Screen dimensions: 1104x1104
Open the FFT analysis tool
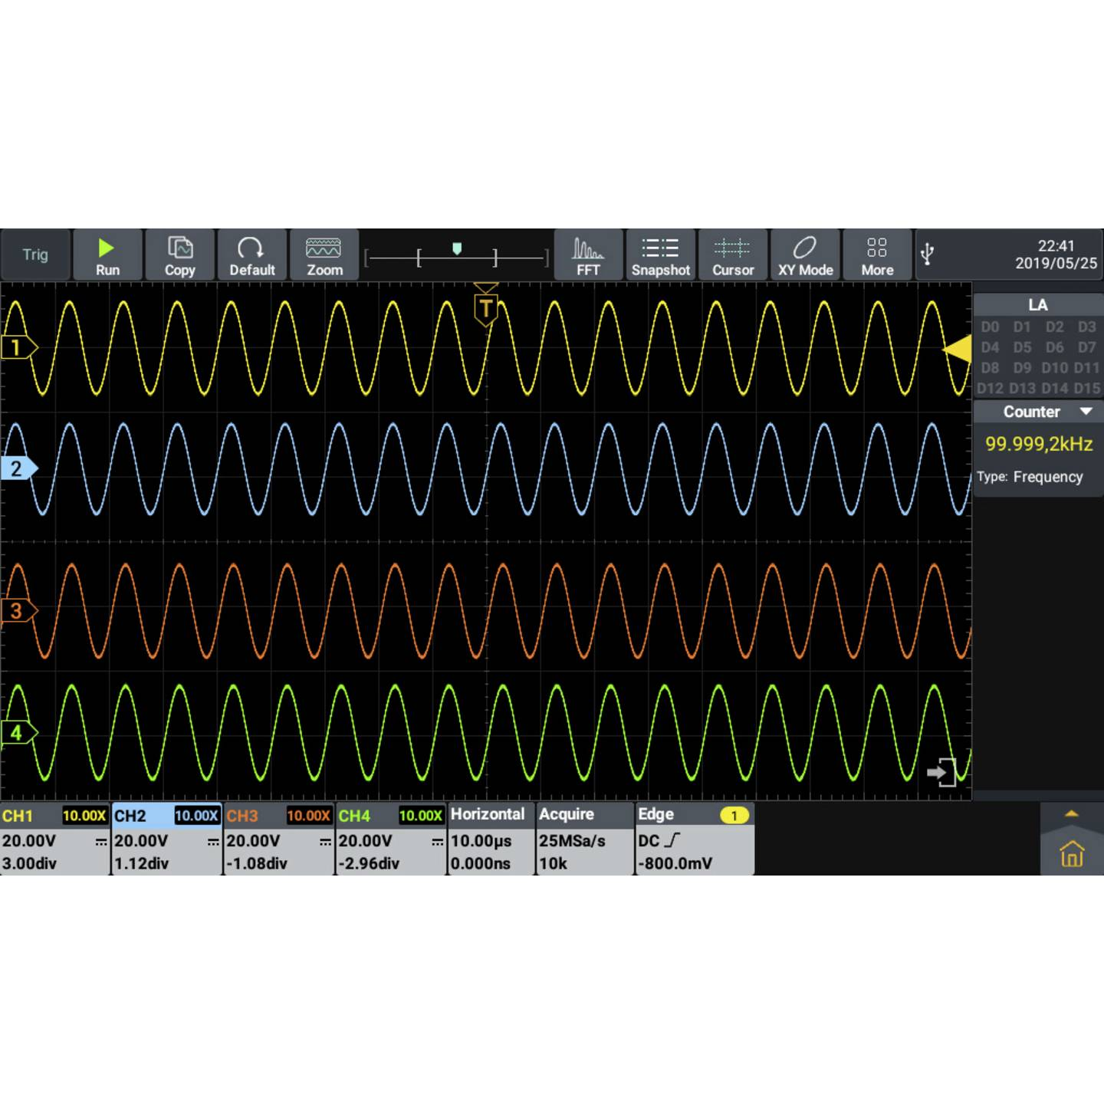tap(588, 255)
